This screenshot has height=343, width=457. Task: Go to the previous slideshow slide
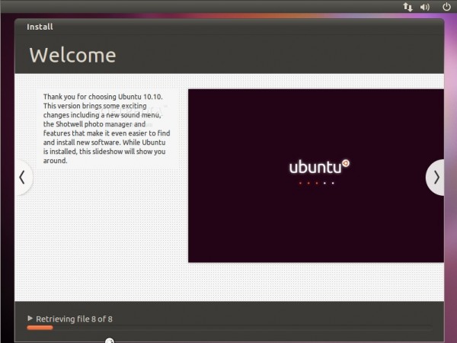[24, 178]
